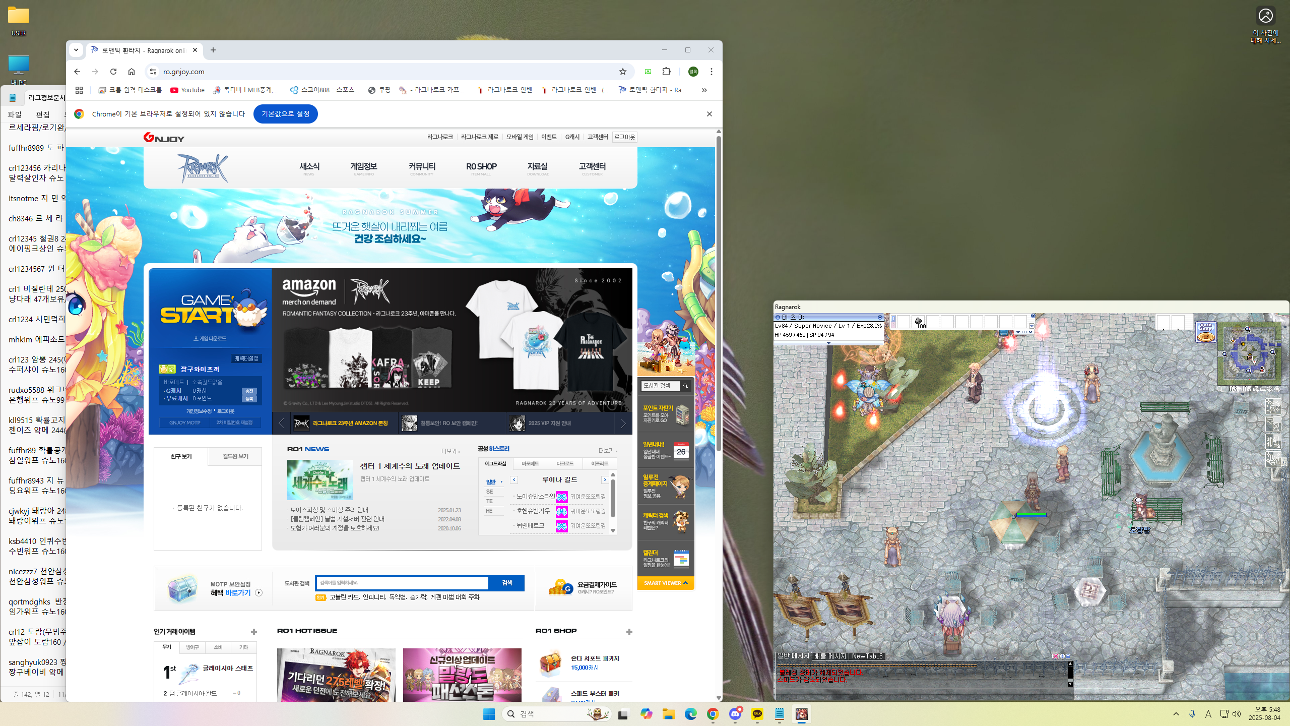1290x726 pixels.
Task: Open the 커뮤니티 menu
Action: 422,168
